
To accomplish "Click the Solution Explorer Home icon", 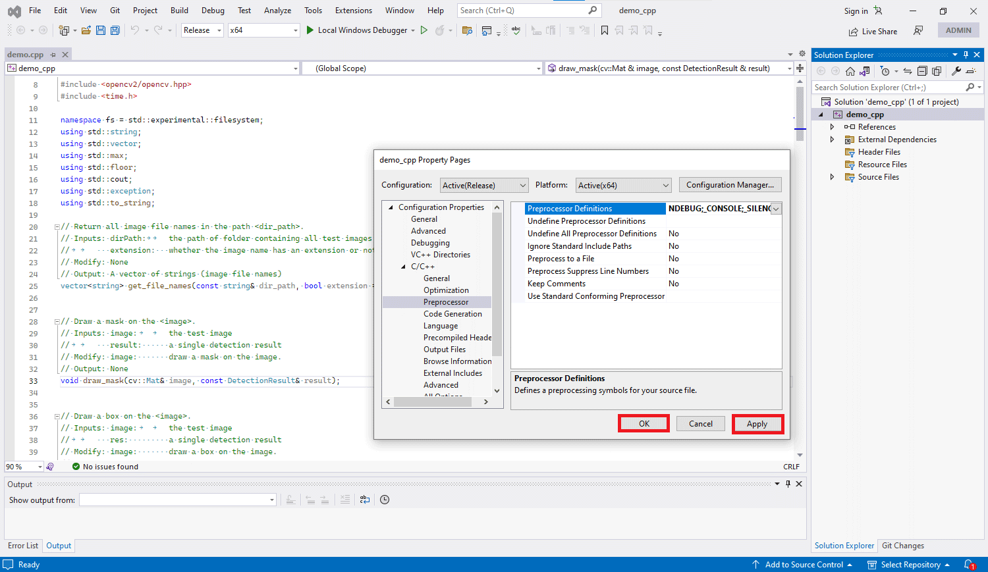I will [850, 71].
